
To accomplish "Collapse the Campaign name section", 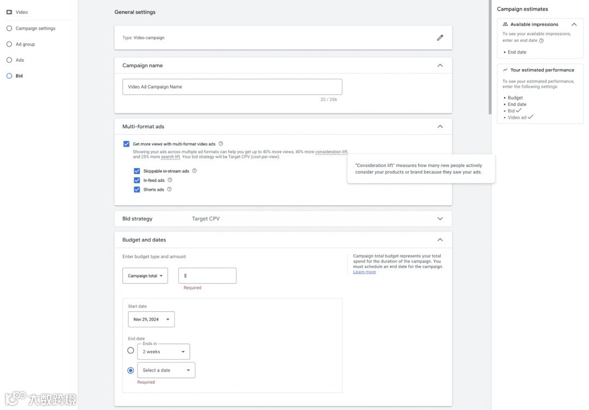I will coord(440,66).
